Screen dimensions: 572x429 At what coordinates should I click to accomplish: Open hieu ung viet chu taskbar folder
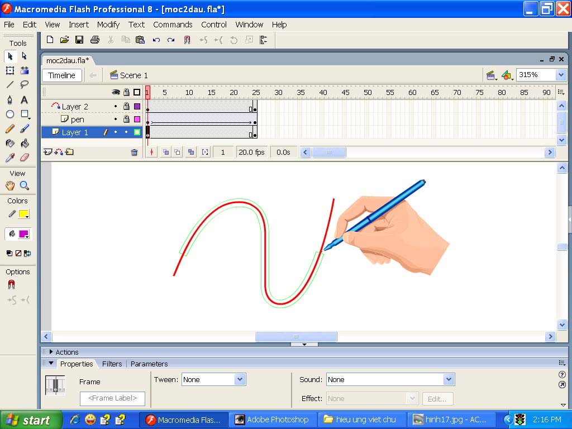click(361, 420)
